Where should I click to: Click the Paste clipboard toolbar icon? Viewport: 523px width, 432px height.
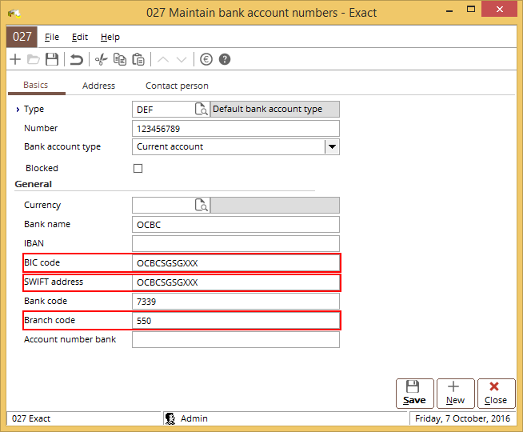point(138,59)
